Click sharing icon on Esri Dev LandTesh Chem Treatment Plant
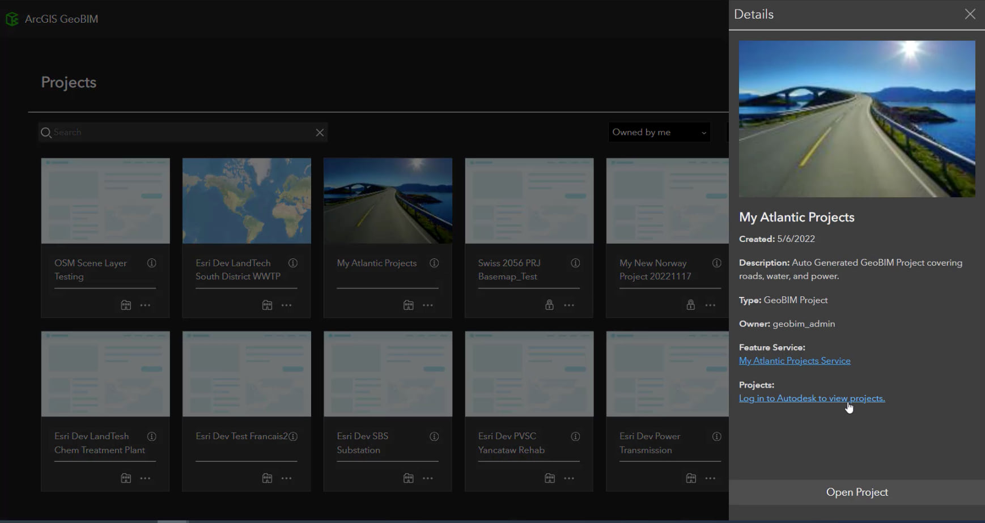The width and height of the screenshot is (985, 523). click(x=126, y=478)
